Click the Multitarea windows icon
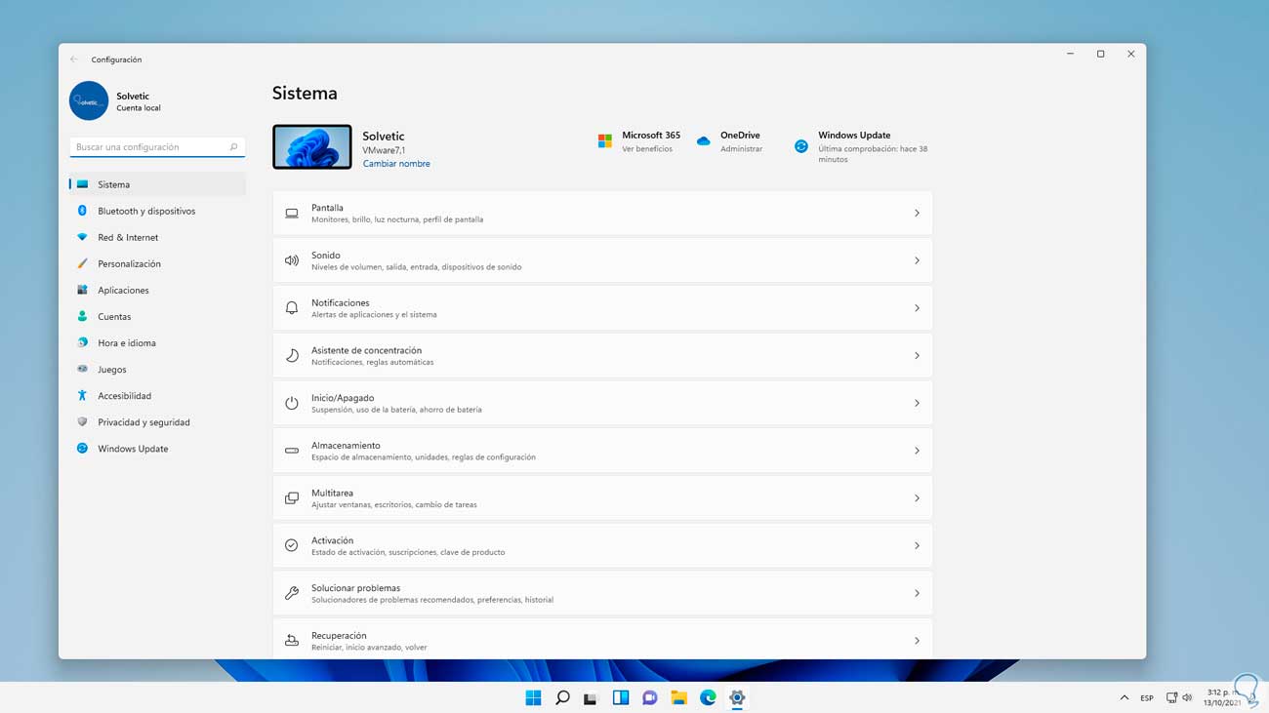Image resolution: width=1269 pixels, height=713 pixels. tap(292, 498)
